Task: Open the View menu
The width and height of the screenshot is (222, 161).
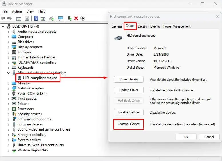Action: [30, 11]
